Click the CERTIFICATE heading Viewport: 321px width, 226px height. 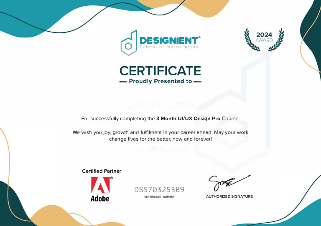click(160, 71)
